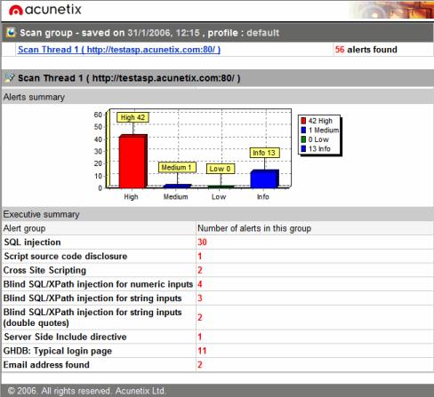The image size is (434, 397).
Task: Select the SQL injection alert group row
Action: point(217,242)
